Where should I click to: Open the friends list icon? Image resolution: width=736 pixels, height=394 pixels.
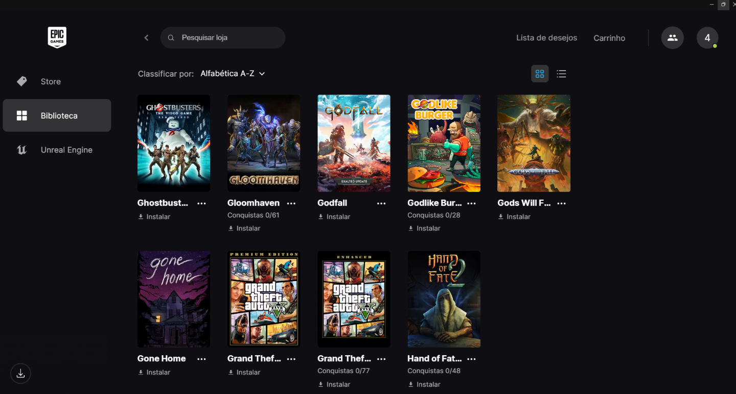pos(672,38)
